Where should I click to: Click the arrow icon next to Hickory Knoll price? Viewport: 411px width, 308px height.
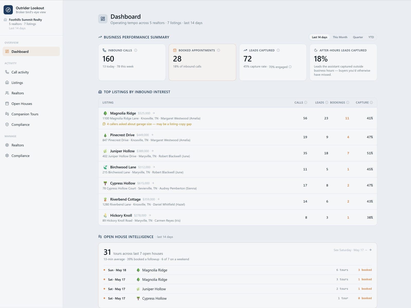(x=150, y=215)
